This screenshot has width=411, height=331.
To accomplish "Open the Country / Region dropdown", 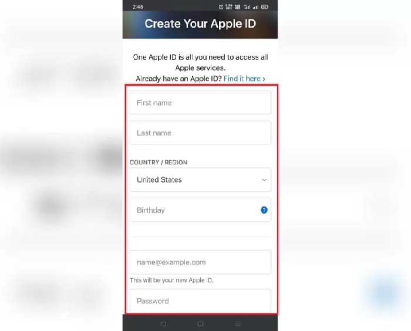I will tap(201, 180).
